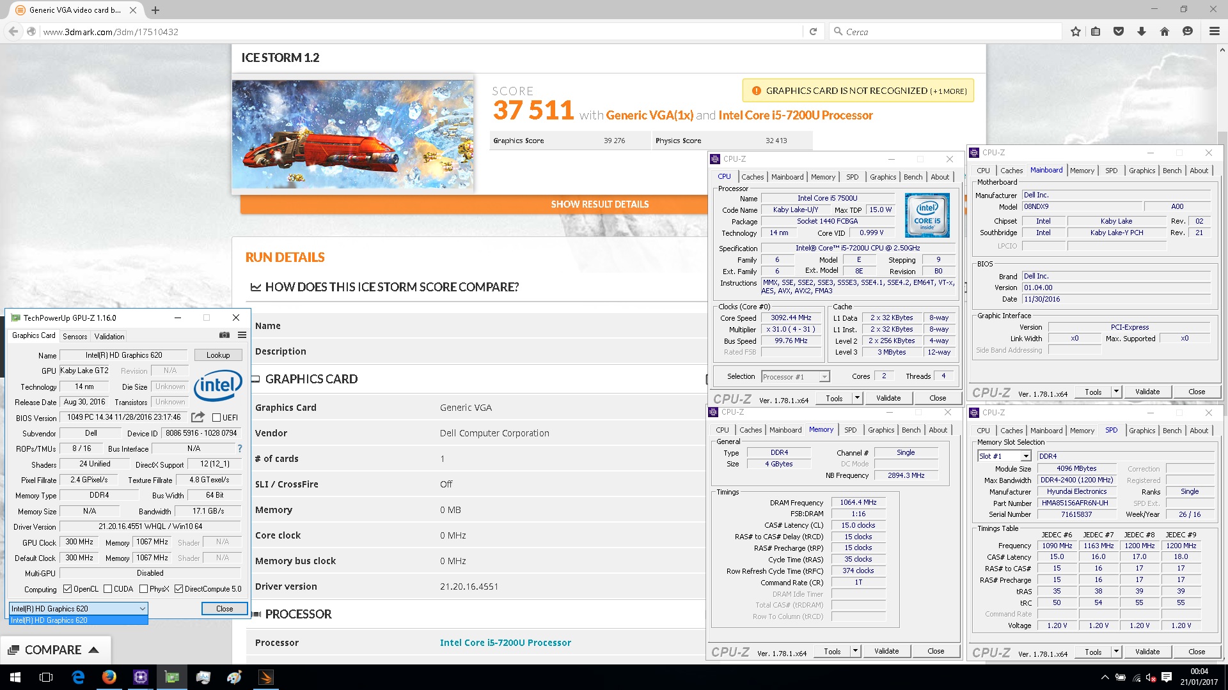This screenshot has height=690, width=1228.
Task: Click the GRAPHICS CARD IS NOT RECOGNIZED banner
Action: [858, 91]
